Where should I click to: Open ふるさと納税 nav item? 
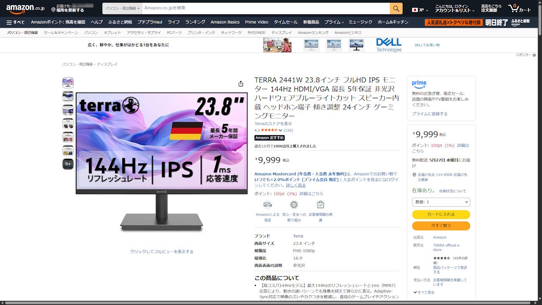point(120,22)
